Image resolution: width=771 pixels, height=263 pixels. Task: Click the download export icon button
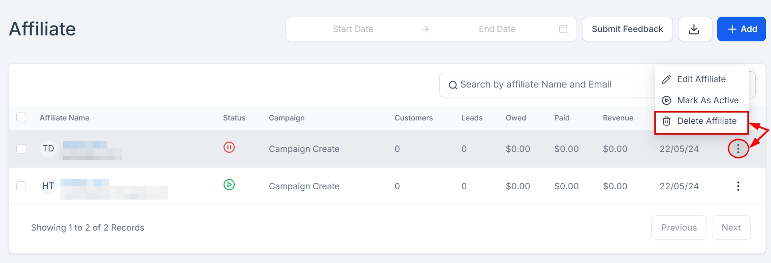pos(695,29)
